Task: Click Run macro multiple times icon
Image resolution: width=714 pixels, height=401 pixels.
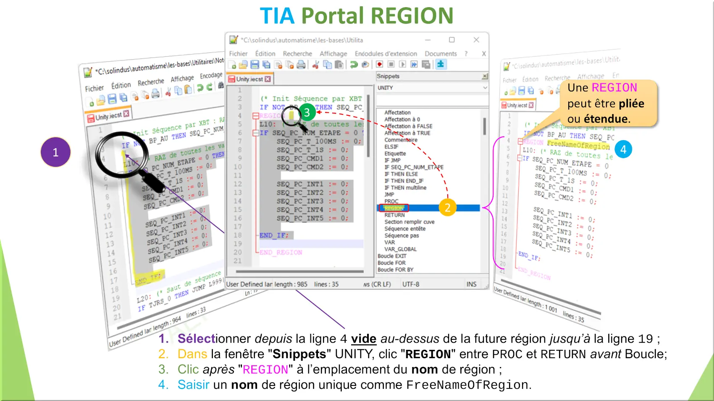Action: pos(414,64)
